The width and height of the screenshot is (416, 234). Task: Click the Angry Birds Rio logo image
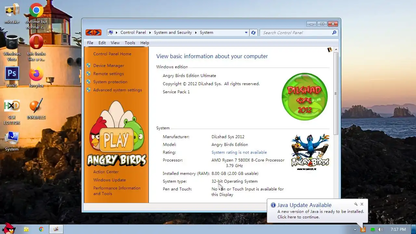pyautogui.click(x=310, y=152)
